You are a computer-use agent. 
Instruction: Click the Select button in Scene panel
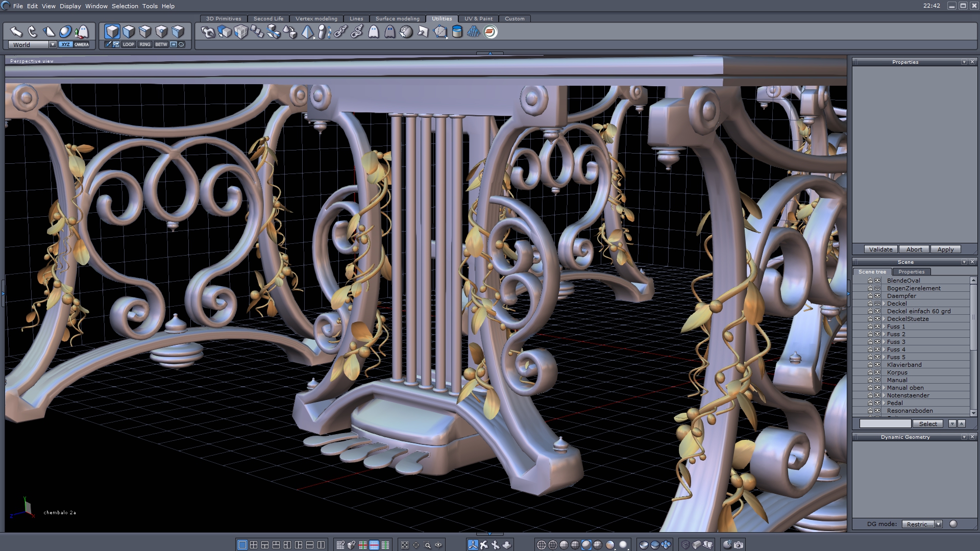click(x=927, y=424)
